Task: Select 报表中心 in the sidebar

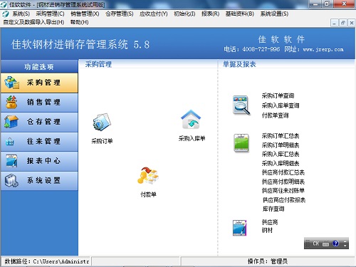Action: 39,161
